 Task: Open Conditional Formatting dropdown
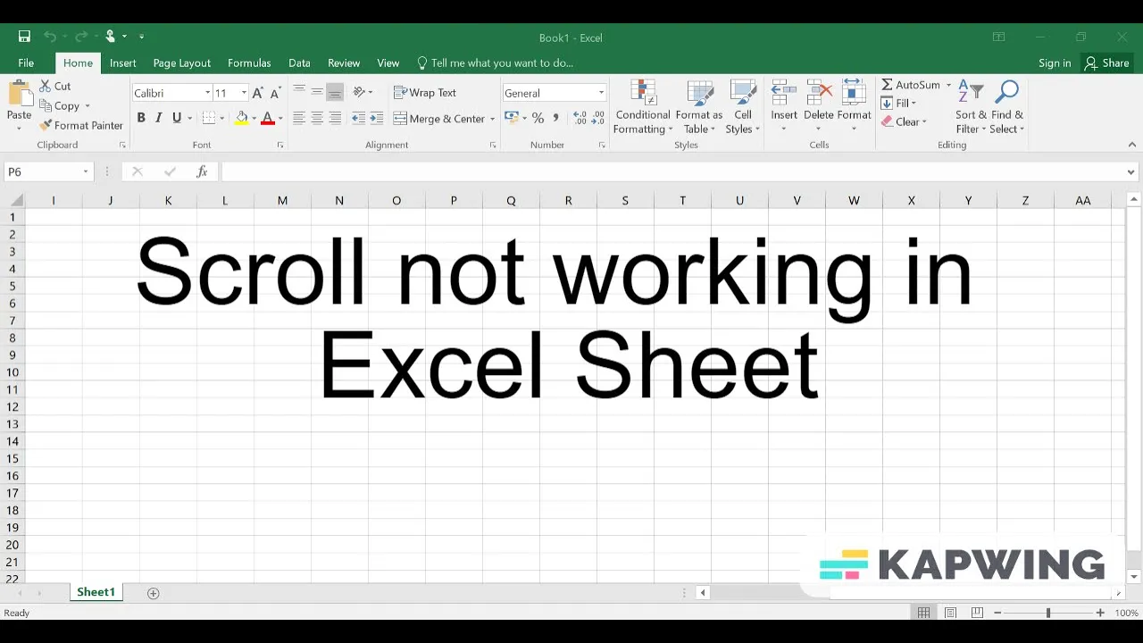tap(643, 107)
